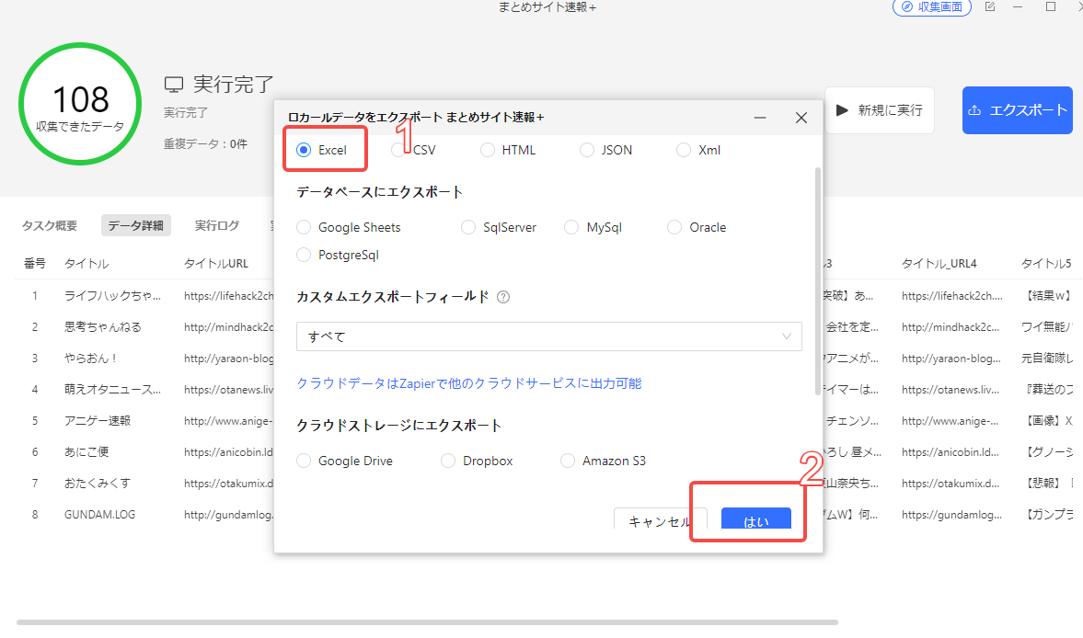Select Dropbox cloud storage option

[x=448, y=461]
